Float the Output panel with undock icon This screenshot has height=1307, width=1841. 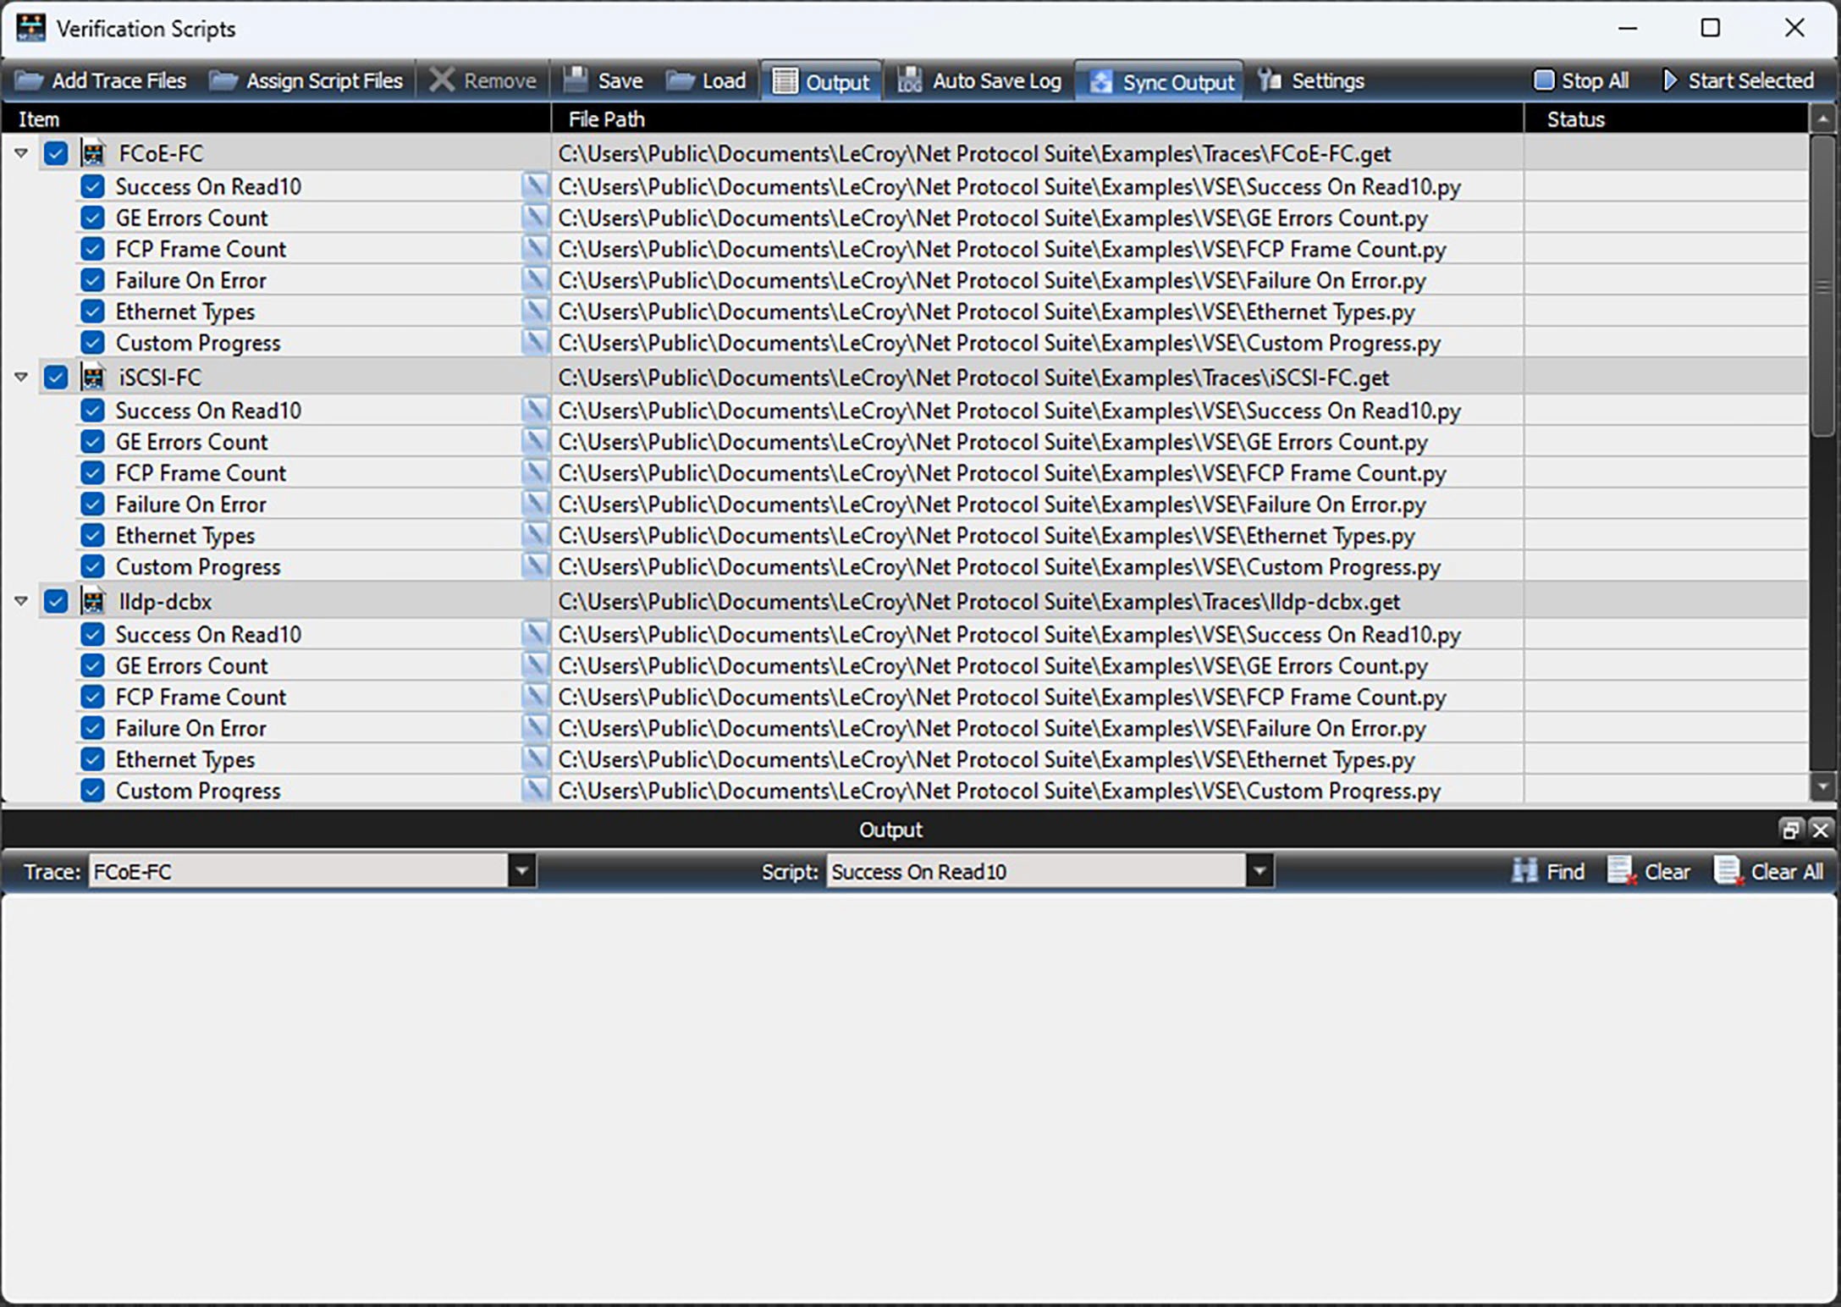(1790, 830)
